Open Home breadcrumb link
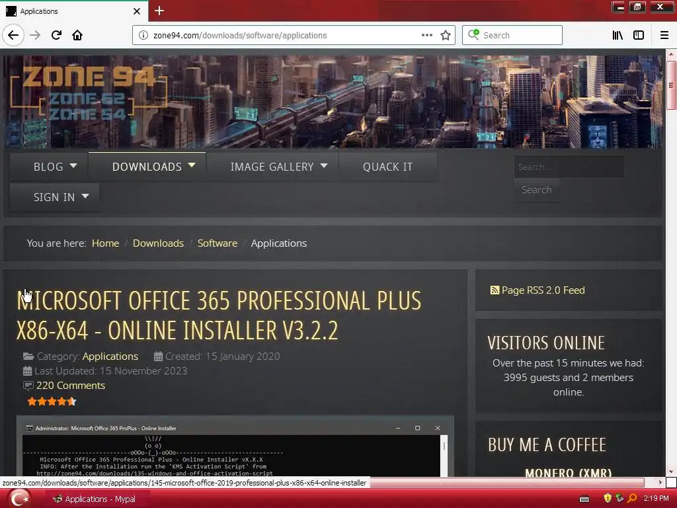The height and width of the screenshot is (508, 677). (x=105, y=243)
